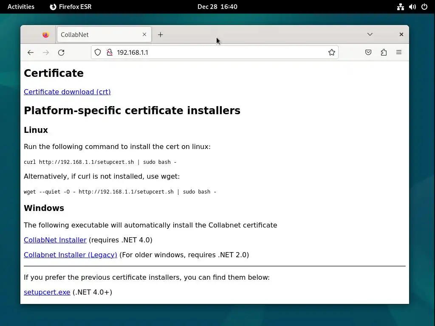Click the Platform-specific certificate installers heading

click(x=132, y=111)
